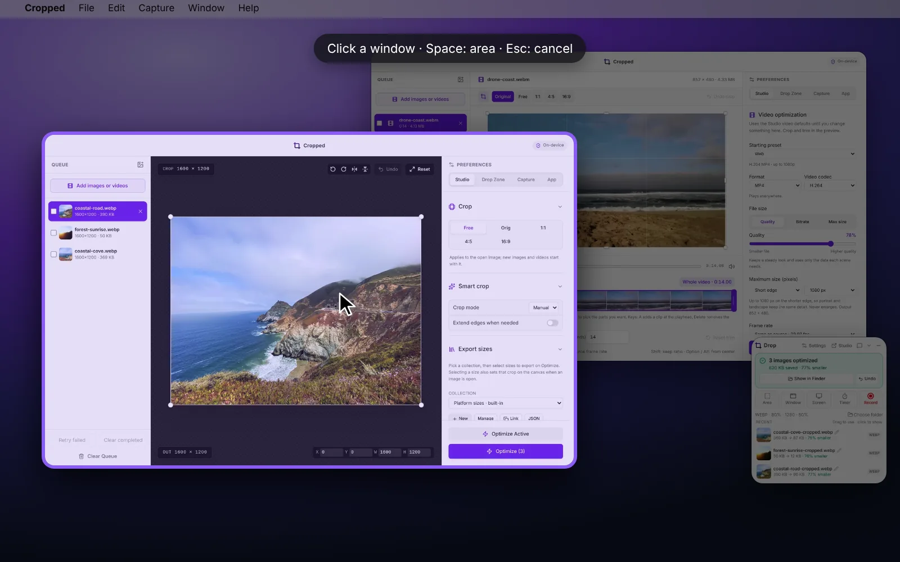Click the speech bubble icon in Drop header

[859, 346]
